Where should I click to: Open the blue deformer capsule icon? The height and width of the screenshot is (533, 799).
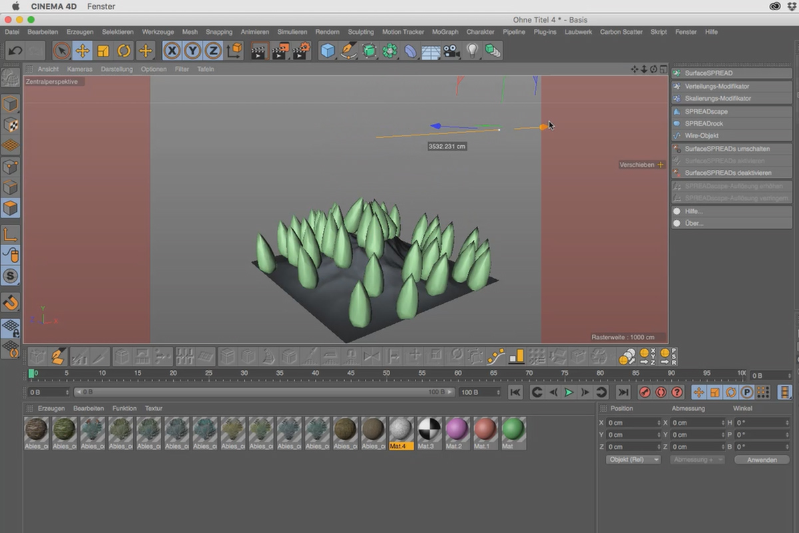click(411, 51)
